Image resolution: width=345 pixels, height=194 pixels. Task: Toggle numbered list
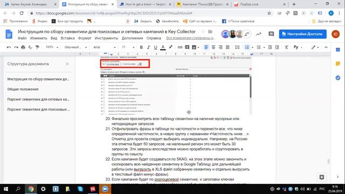tap(247, 47)
